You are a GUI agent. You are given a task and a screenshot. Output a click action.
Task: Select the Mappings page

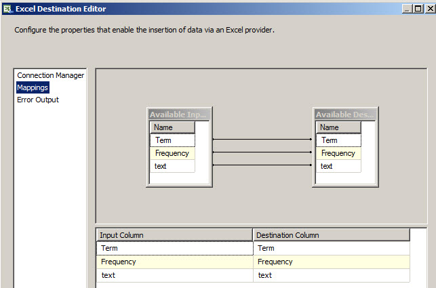point(33,87)
